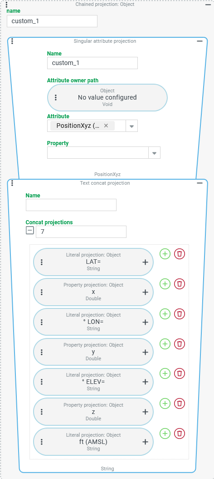
Task: Remove the PositionXyz attribute chip
Action: [x=106, y=126]
